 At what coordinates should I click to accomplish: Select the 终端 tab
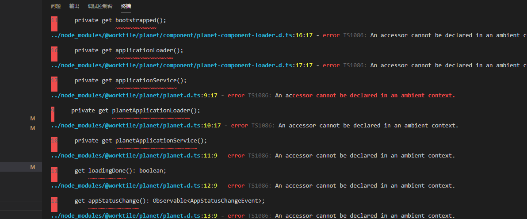[x=126, y=6]
